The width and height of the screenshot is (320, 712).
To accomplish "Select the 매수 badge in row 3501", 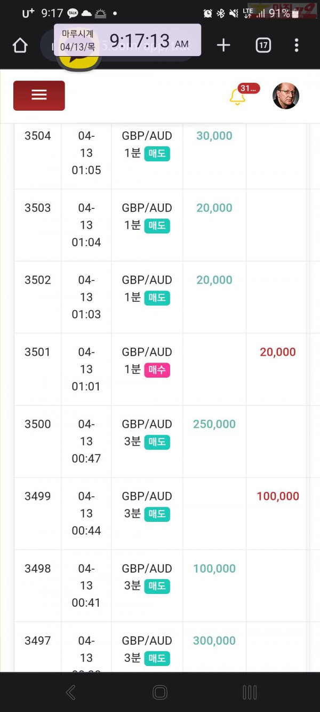I will 157,370.
